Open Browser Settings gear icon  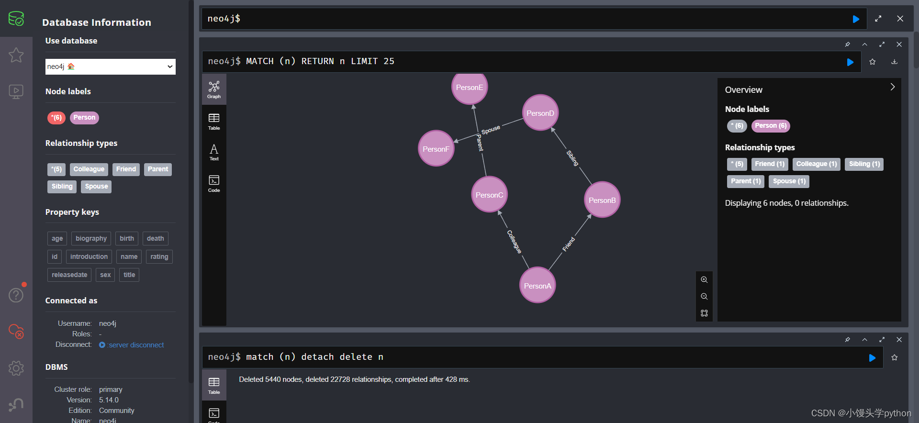(16, 368)
